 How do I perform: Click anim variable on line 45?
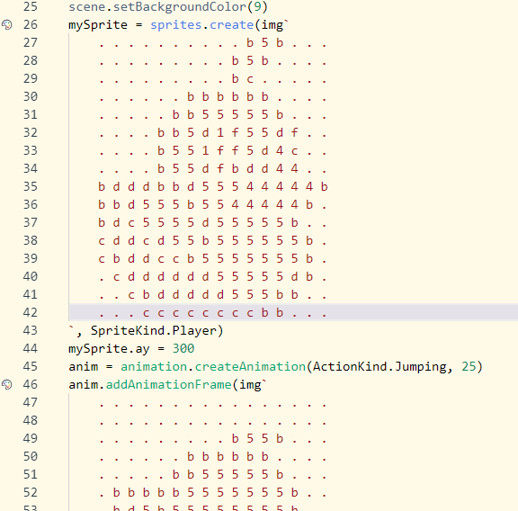point(84,366)
